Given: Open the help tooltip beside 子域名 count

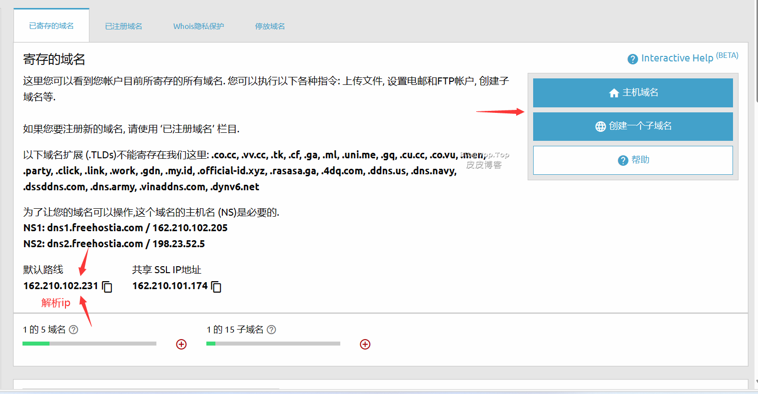Looking at the screenshot, I should [x=271, y=330].
